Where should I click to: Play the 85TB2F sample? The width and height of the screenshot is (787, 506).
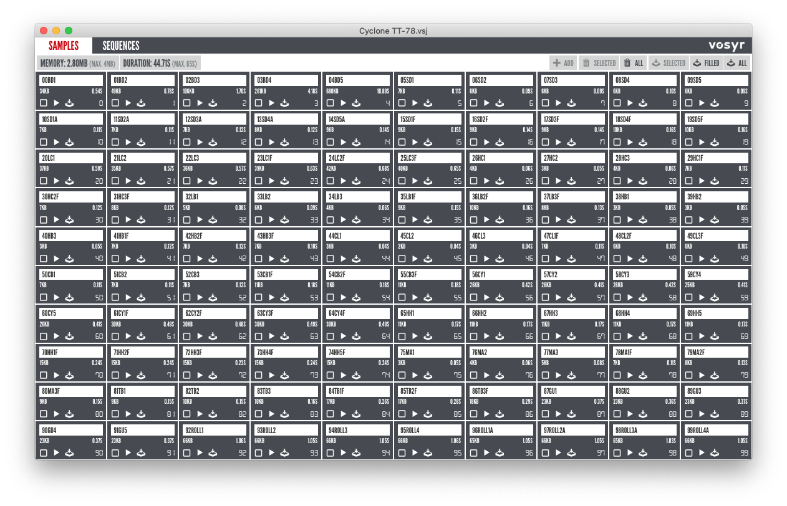click(415, 414)
